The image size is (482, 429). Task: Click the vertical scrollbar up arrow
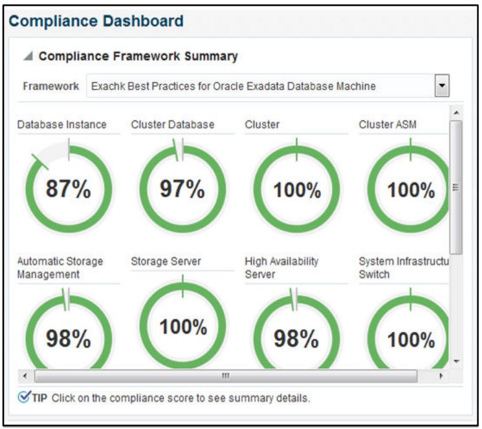(456, 113)
